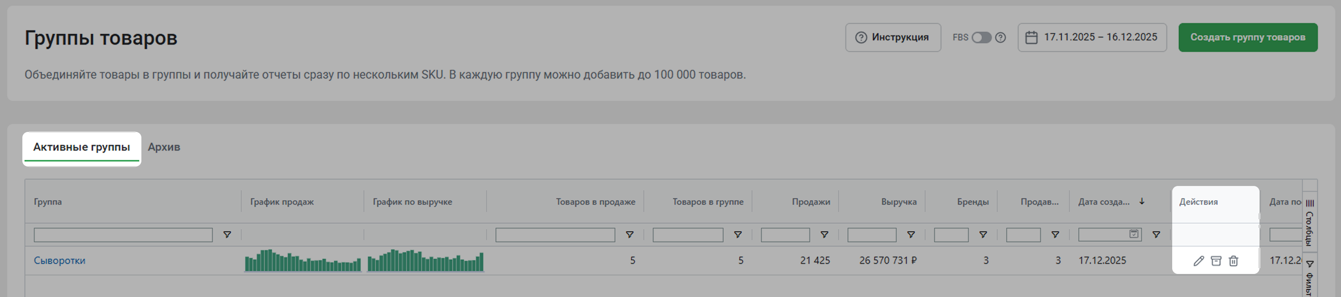Select the Активные группы tab
Viewport: 1341px width, 297px height.
82,147
